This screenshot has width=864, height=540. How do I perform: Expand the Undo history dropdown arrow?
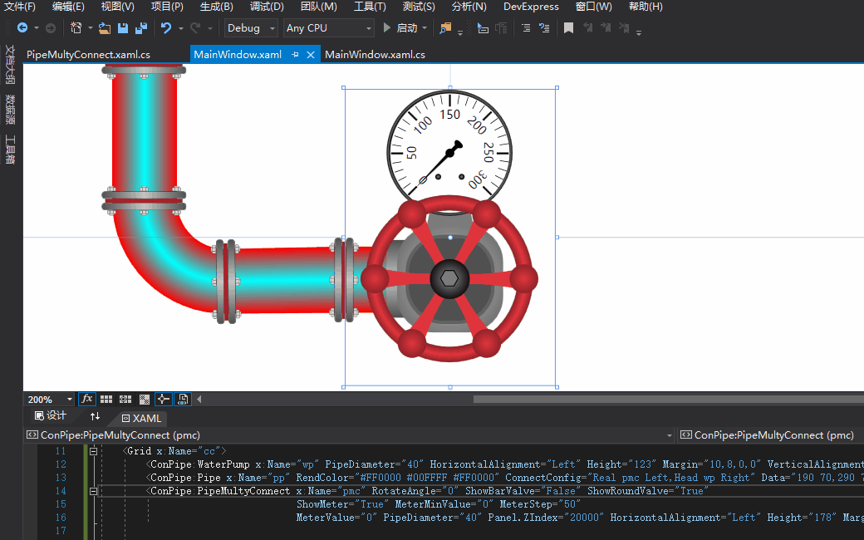[180, 28]
